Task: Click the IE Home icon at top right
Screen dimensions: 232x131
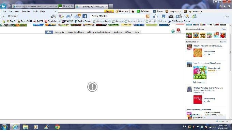Action: [220, 6]
